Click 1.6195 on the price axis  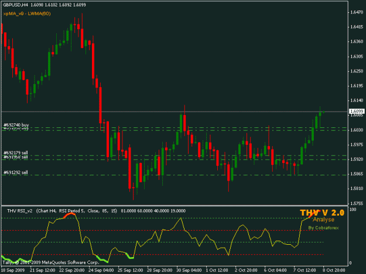point(357,86)
